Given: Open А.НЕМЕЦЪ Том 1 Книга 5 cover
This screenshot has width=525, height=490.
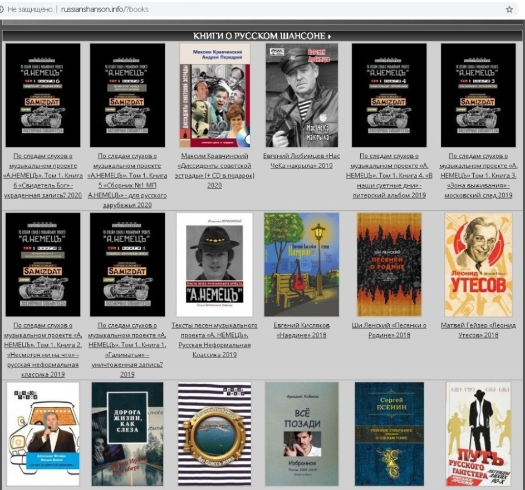Looking at the screenshot, I should (127, 95).
